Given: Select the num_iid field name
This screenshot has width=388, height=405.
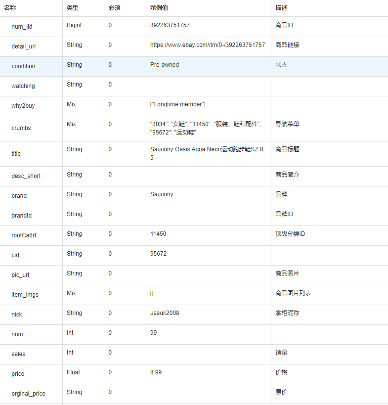Looking at the screenshot, I should pyautogui.click(x=22, y=27).
